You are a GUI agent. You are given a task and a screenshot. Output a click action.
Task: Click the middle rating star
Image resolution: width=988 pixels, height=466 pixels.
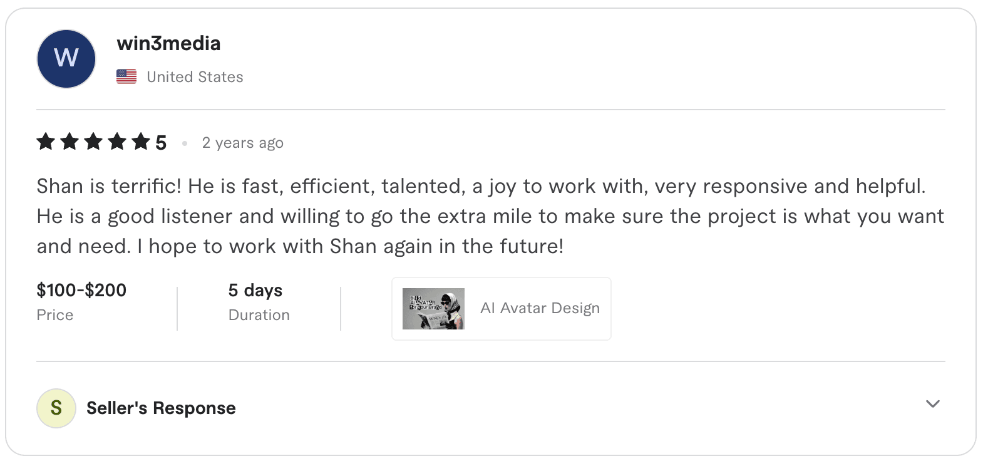(x=92, y=142)
